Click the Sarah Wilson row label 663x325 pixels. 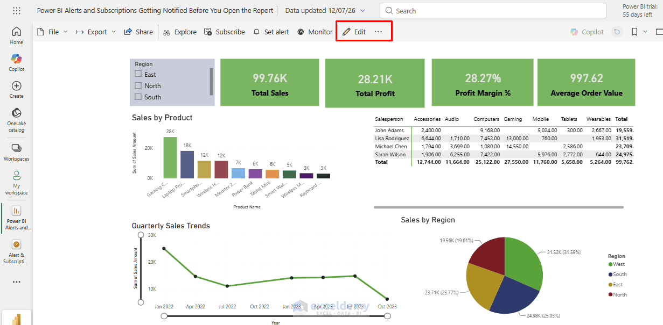[x=390, y=154]
